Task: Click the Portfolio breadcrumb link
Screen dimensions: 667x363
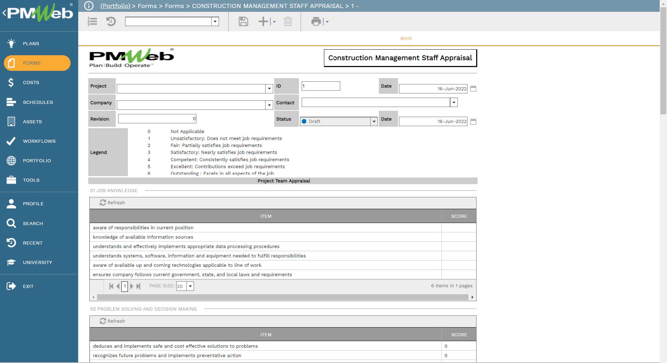Action: click(x=115, y=6)
